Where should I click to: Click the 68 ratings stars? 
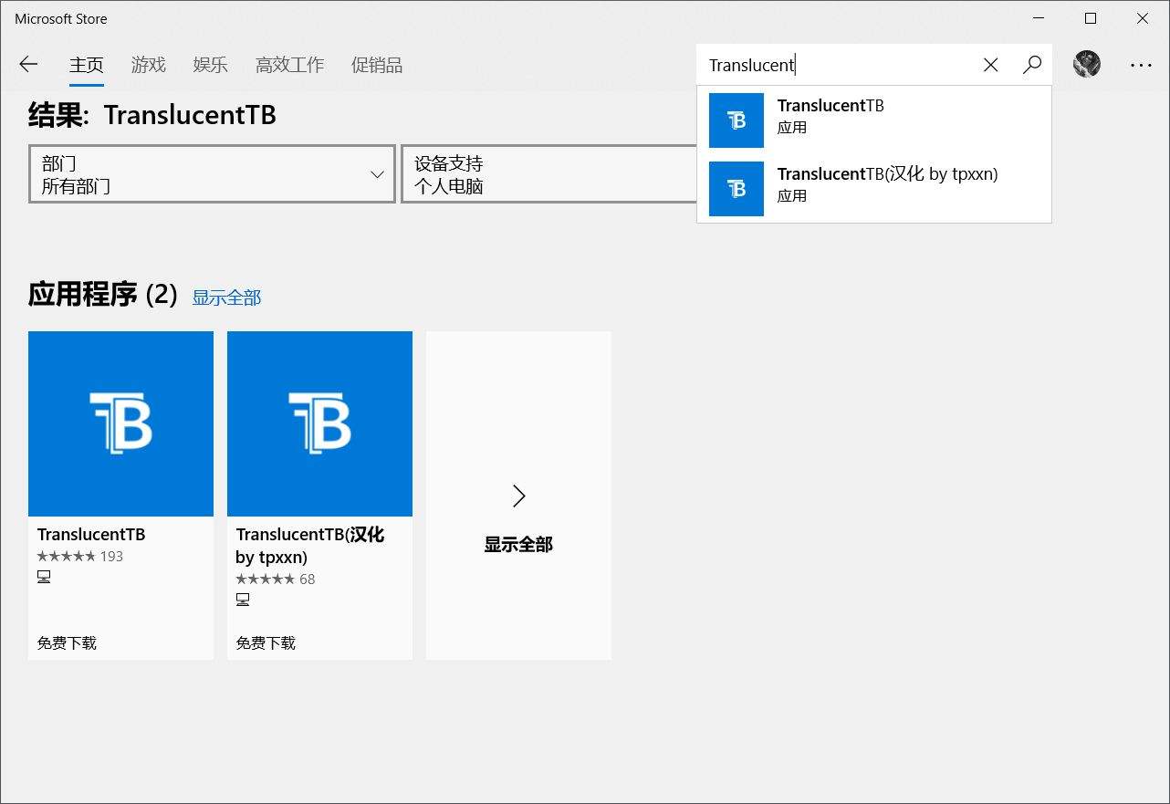[265, 580]
